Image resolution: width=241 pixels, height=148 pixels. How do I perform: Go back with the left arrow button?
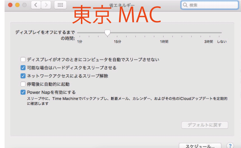[36, 5]
